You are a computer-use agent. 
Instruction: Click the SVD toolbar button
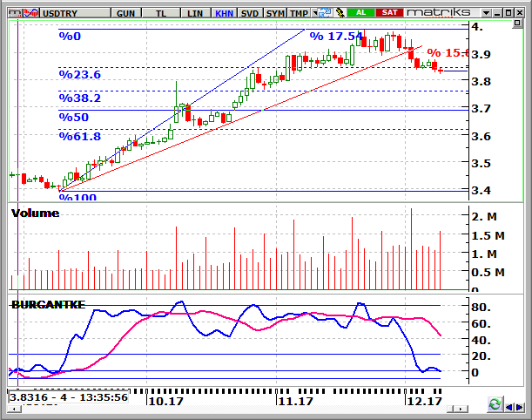[x=250, y=13]
